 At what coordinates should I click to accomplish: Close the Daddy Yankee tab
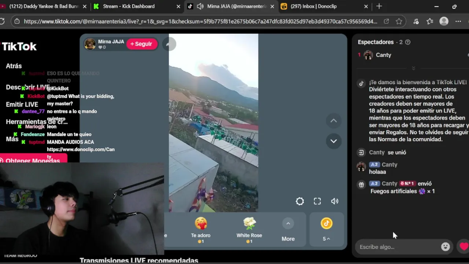[x=85, y=6]
